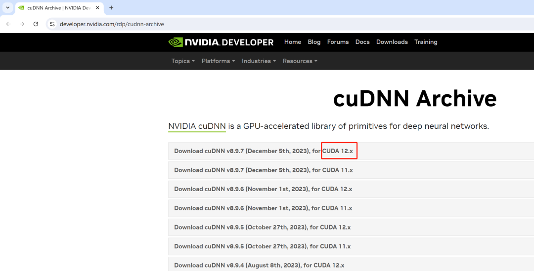534x271 pixels.
Task: Go to the Forums page
Action: coord(338,42)
